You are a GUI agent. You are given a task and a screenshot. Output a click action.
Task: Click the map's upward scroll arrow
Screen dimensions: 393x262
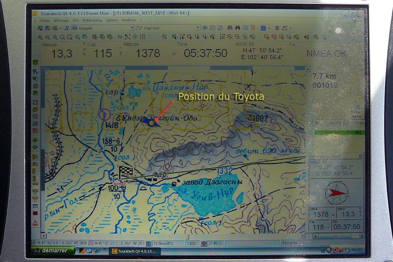[308, 69]
